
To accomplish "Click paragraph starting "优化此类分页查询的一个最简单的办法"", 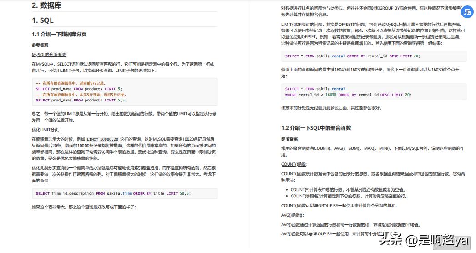I will point(124,174).
